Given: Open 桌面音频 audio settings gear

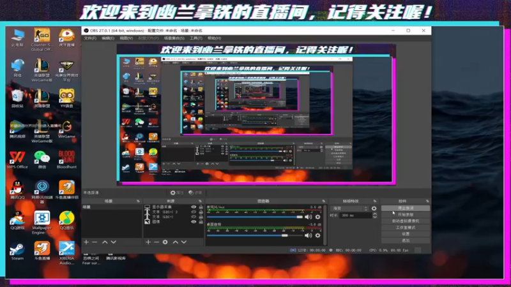Looking at the screenshot, I should [317, 235].
